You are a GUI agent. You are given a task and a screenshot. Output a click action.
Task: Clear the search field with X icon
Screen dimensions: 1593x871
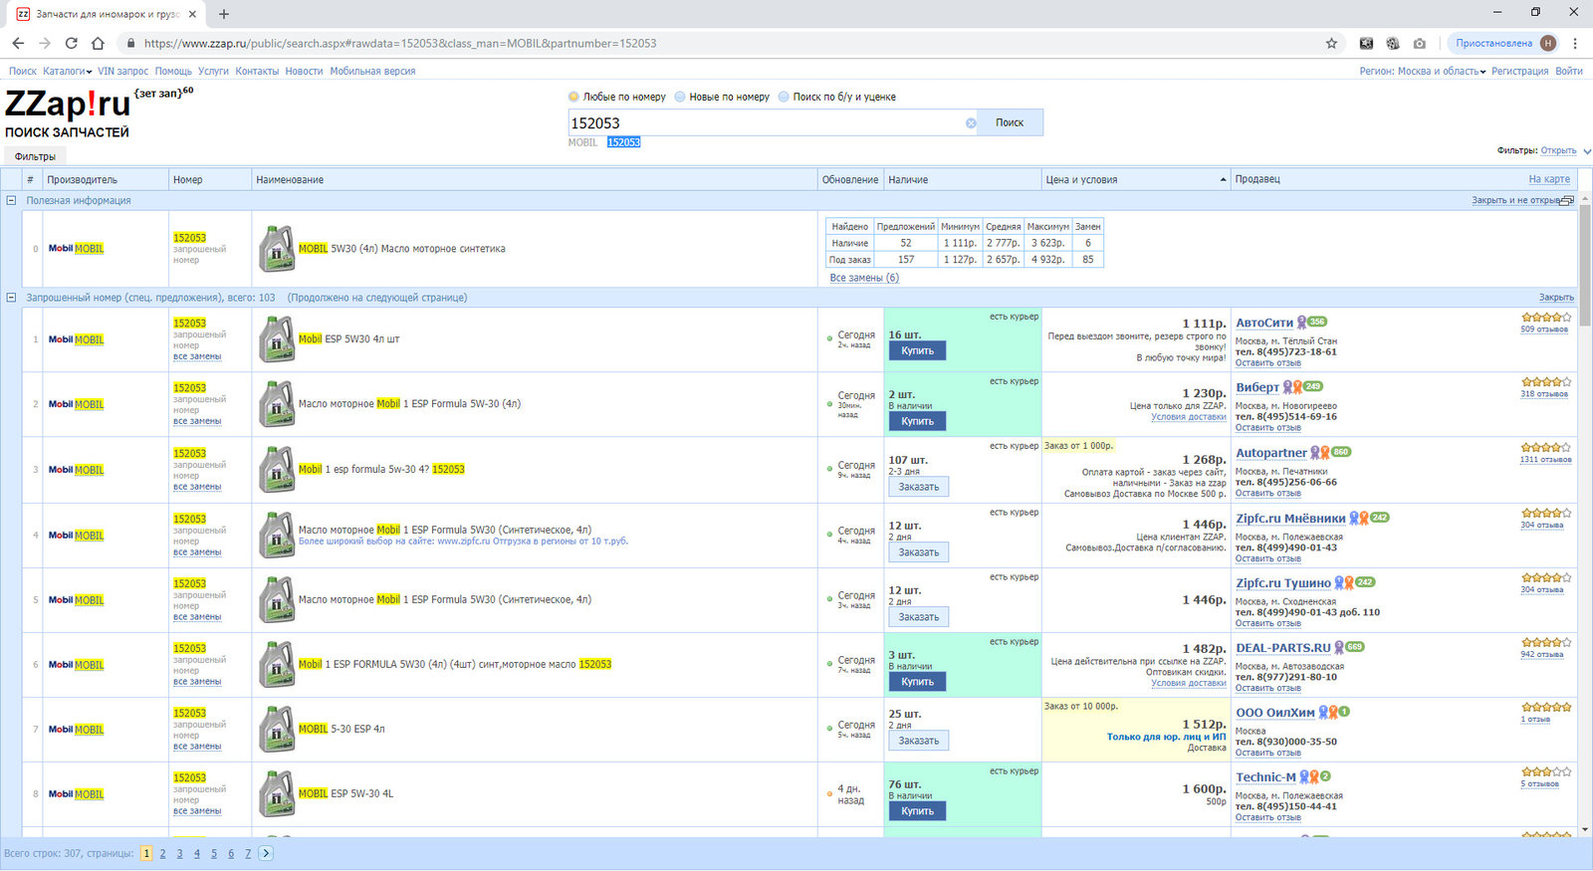[x=971, y=123]
